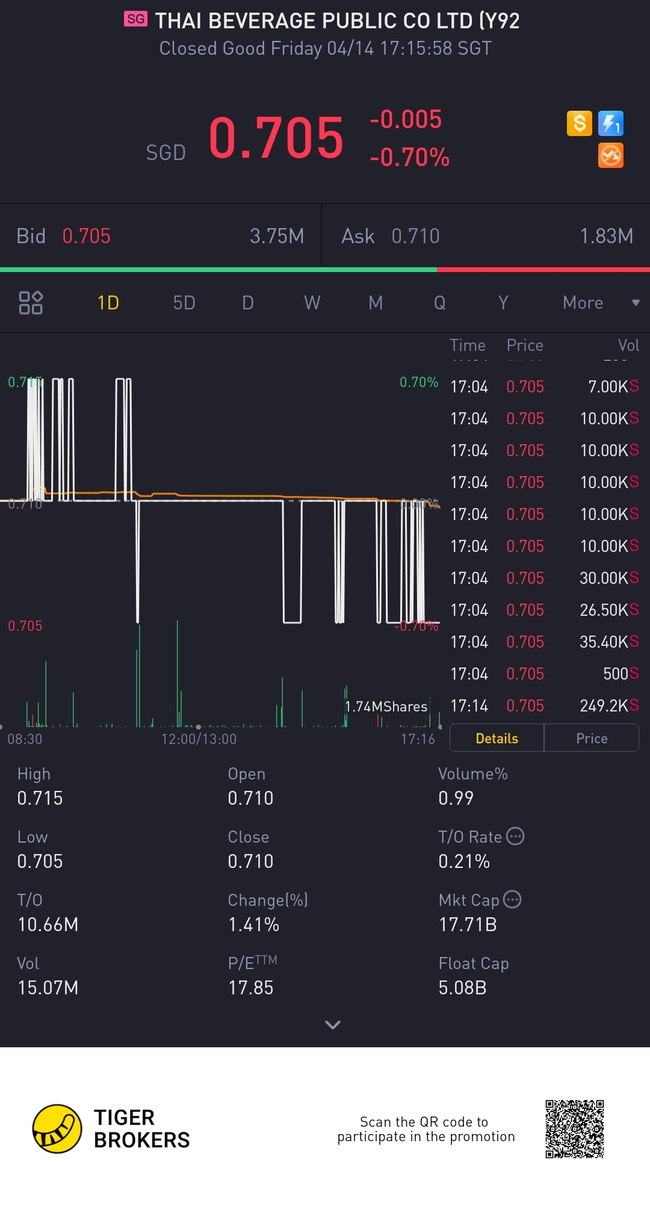The image size is (650, 1211).
Task: Switch to the W weekly chart tab
Action: point(312,303)
